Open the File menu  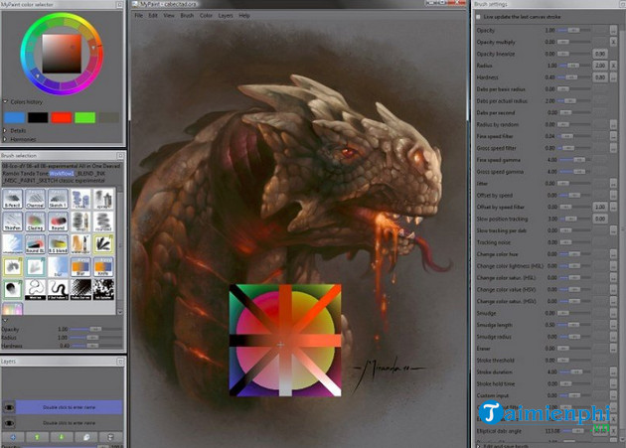click(138, 16)
